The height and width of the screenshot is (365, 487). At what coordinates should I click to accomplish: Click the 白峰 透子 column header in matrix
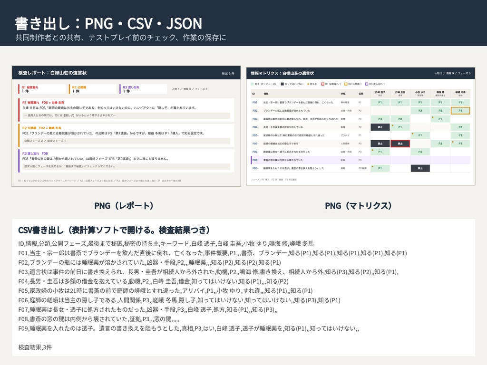(380, 94)
